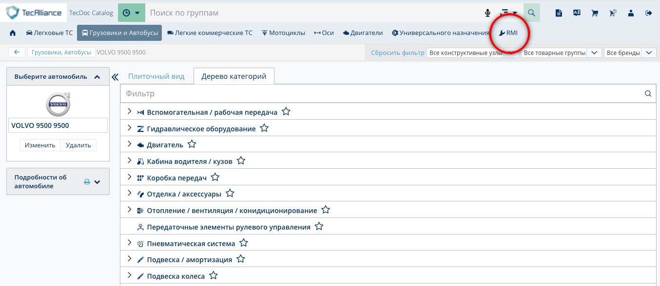Open the RMI menu item
Viewport: 660px width, 286px height.
[508, 33]
